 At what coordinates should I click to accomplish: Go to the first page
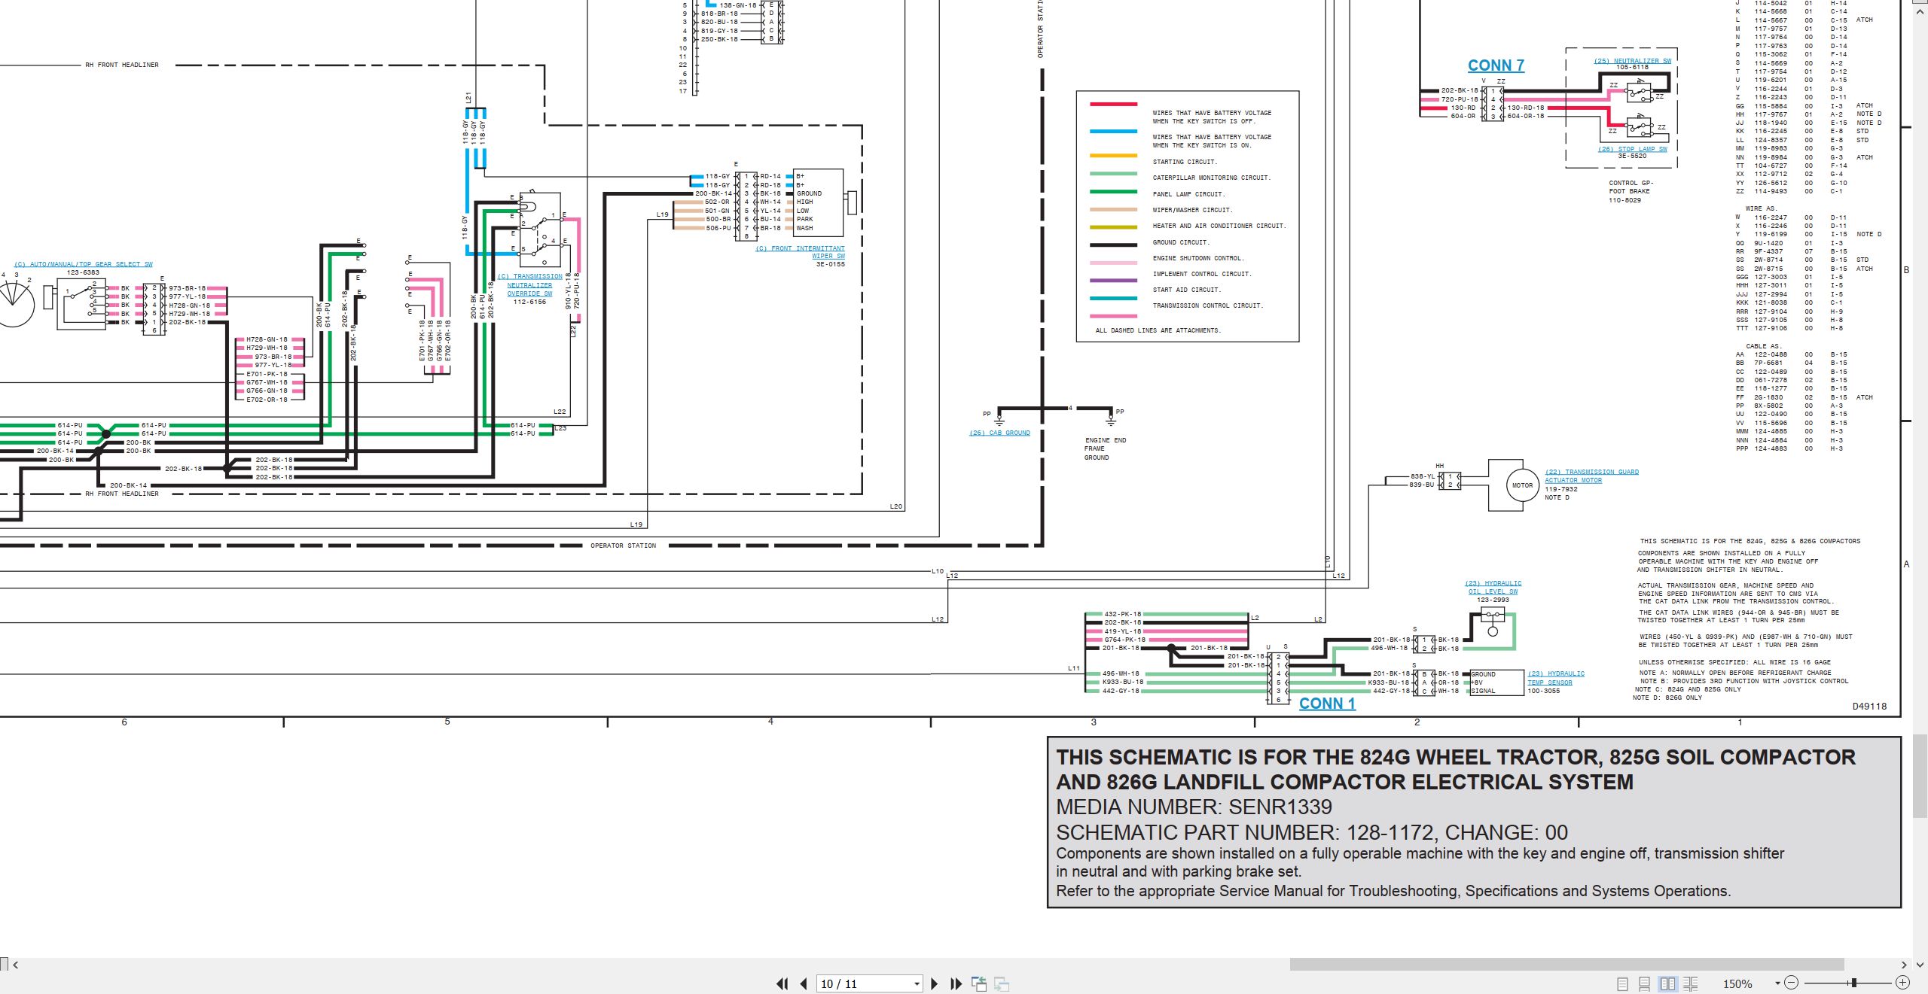782,983
